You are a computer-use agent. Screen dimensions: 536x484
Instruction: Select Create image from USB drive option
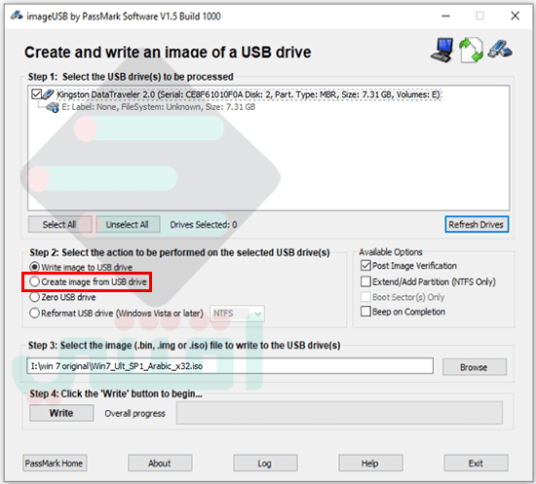point(34,281)
